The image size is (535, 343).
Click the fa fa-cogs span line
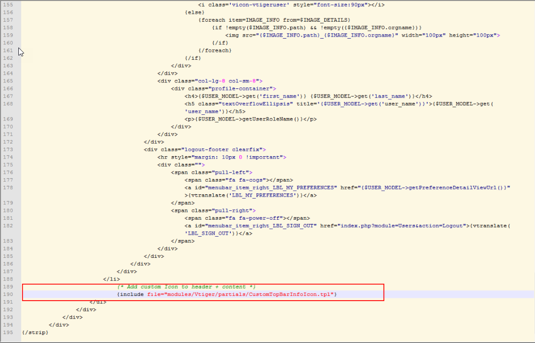239,180
